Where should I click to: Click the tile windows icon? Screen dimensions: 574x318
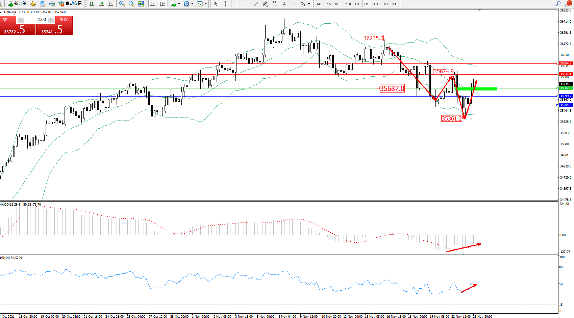click(141, 4)
